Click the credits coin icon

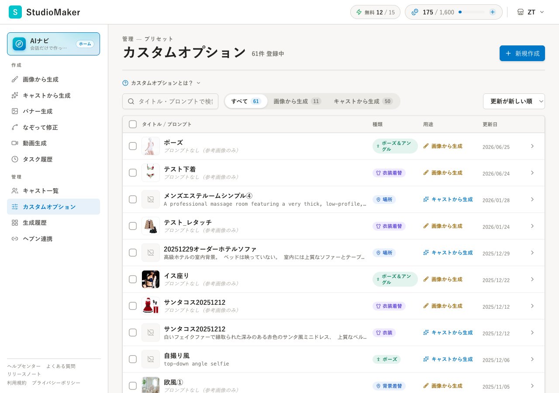coord(415,12)
